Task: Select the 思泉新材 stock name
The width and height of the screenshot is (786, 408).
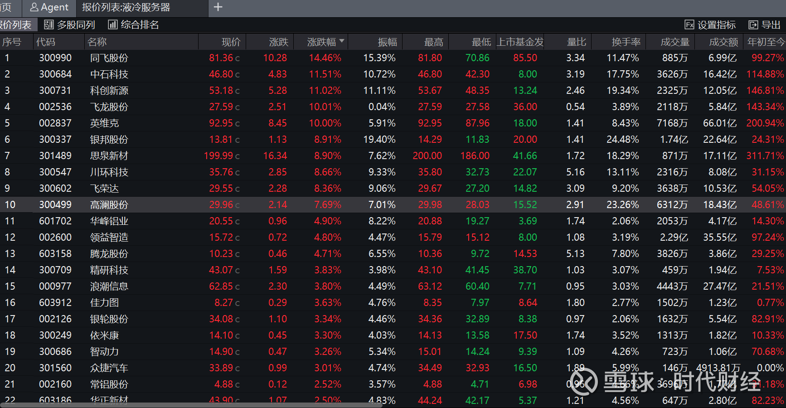Action: pyautogui.click(x=109, y=156)
